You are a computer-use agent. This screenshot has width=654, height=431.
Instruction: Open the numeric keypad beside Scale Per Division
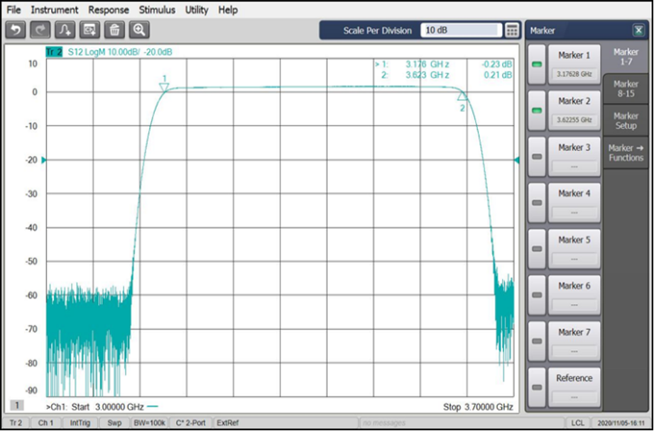pos(512,30)
